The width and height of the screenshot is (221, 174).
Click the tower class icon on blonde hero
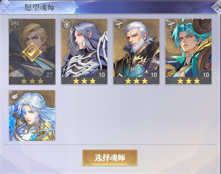(x=15, y=24)
